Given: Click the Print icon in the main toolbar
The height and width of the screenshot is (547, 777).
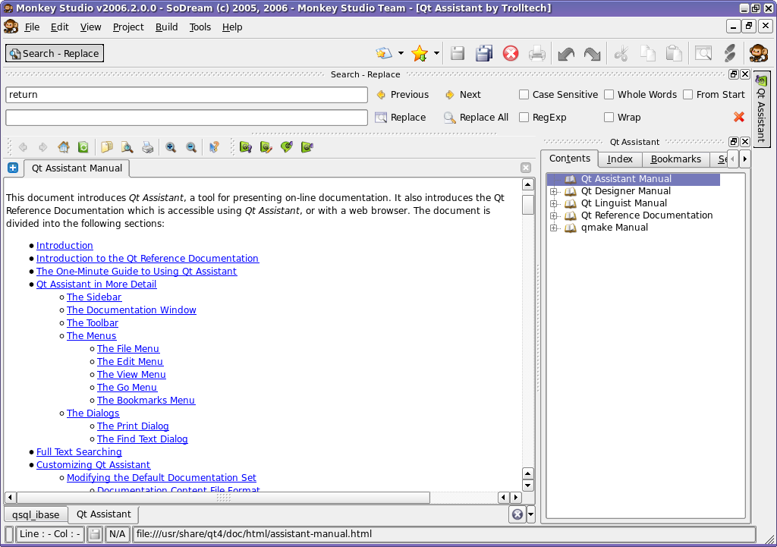Looking at the screenshot, I should [x=536, y=53].
